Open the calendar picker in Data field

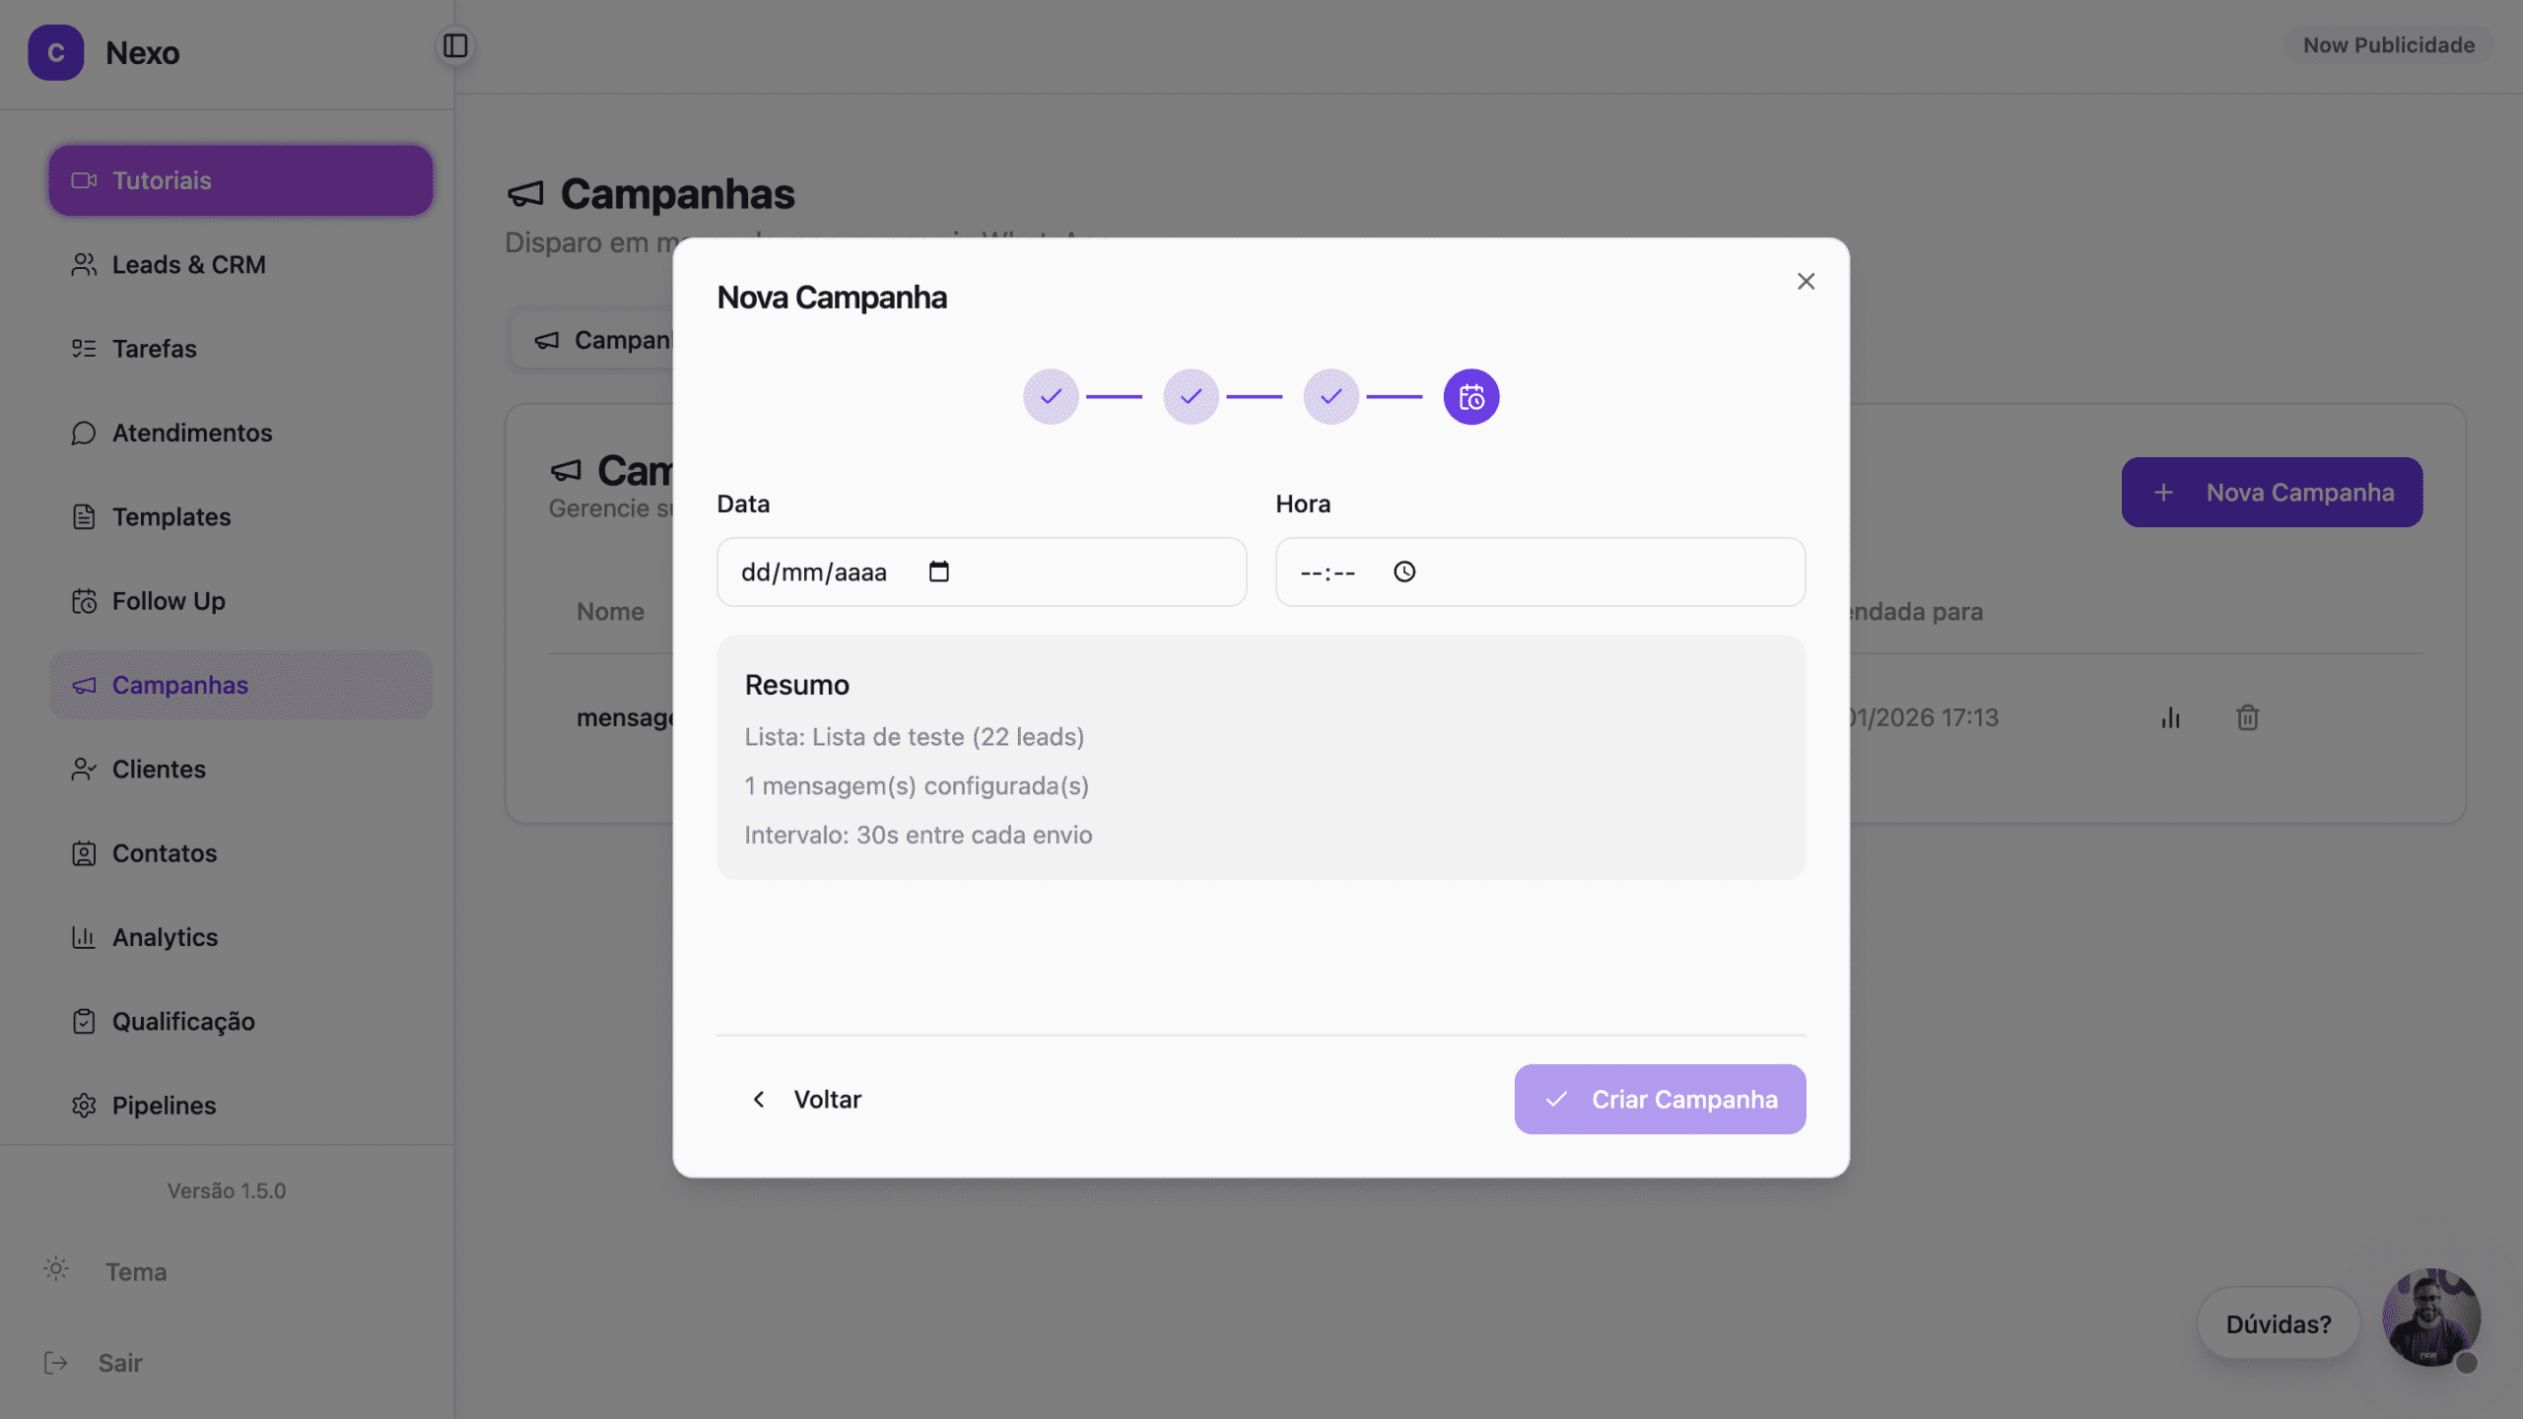[x=938, y=572]
